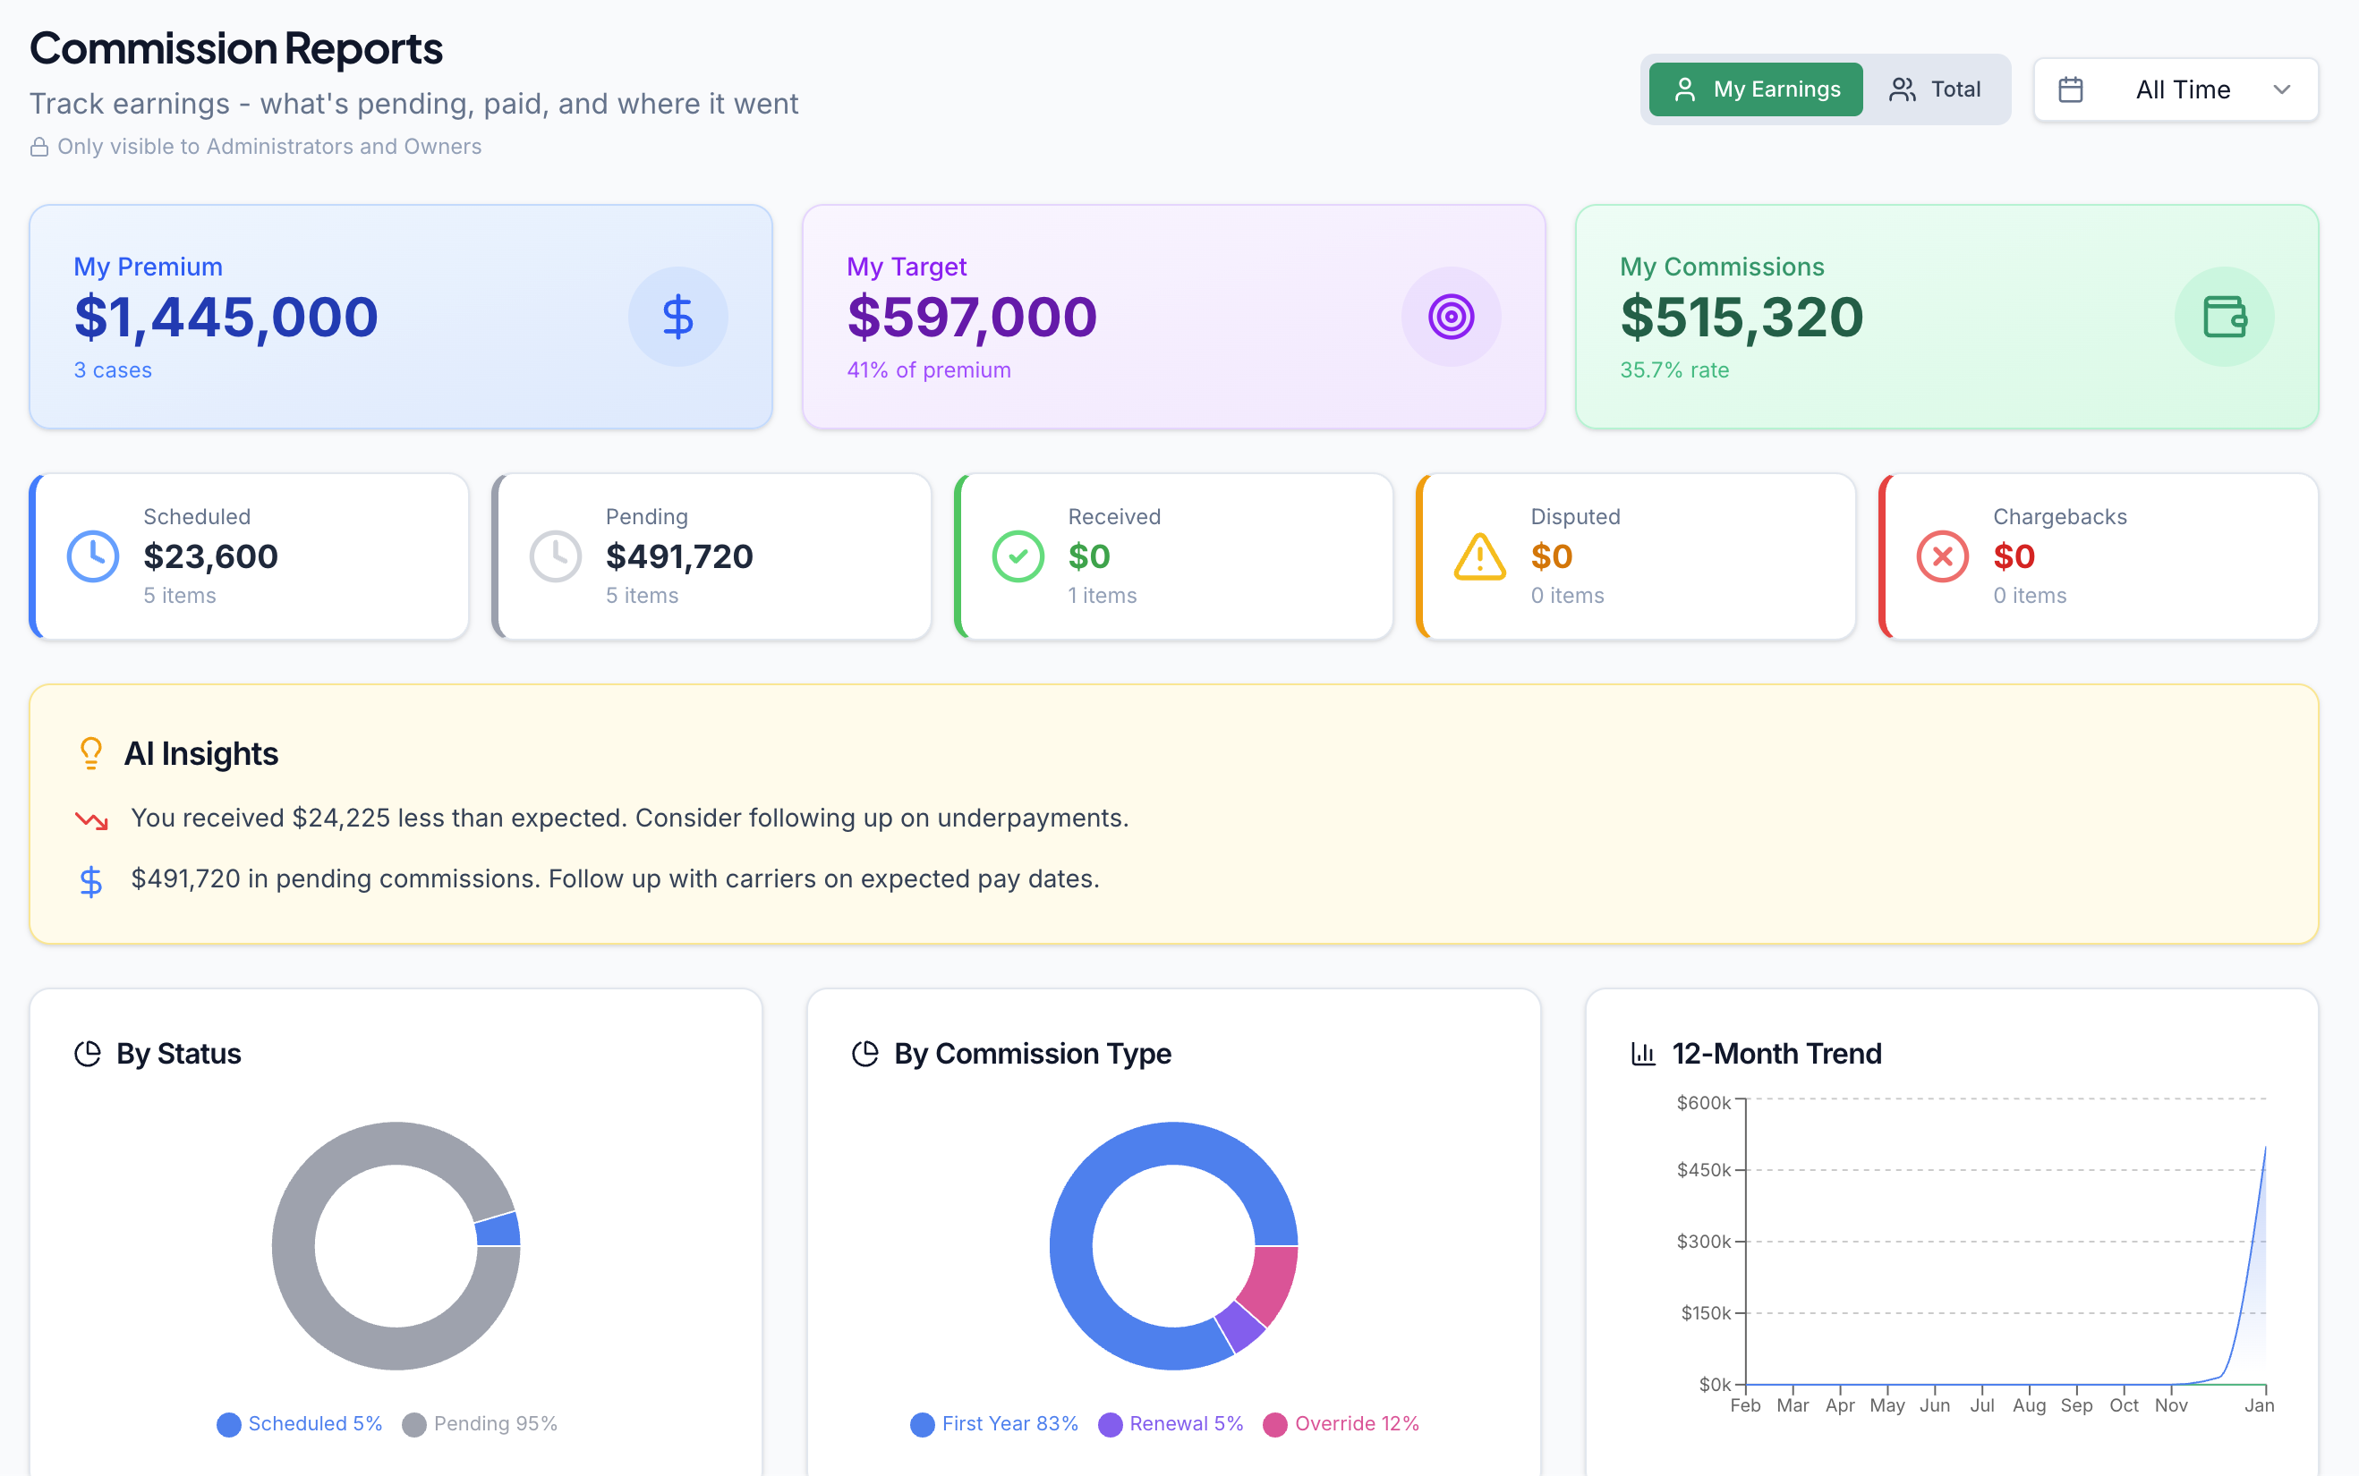Click the red X icon in Chargebacks card
2359x1476 pixels.
tap(1942, 556)
